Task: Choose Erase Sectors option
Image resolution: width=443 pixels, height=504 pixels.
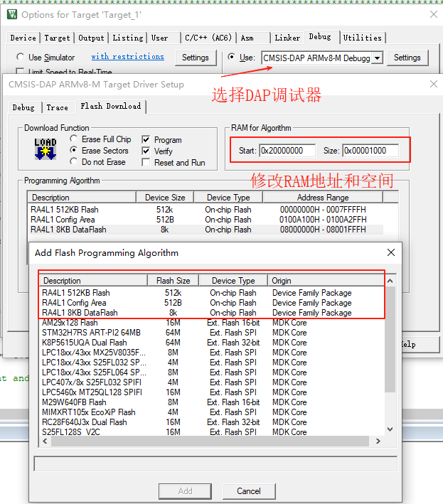Action: 74,150
